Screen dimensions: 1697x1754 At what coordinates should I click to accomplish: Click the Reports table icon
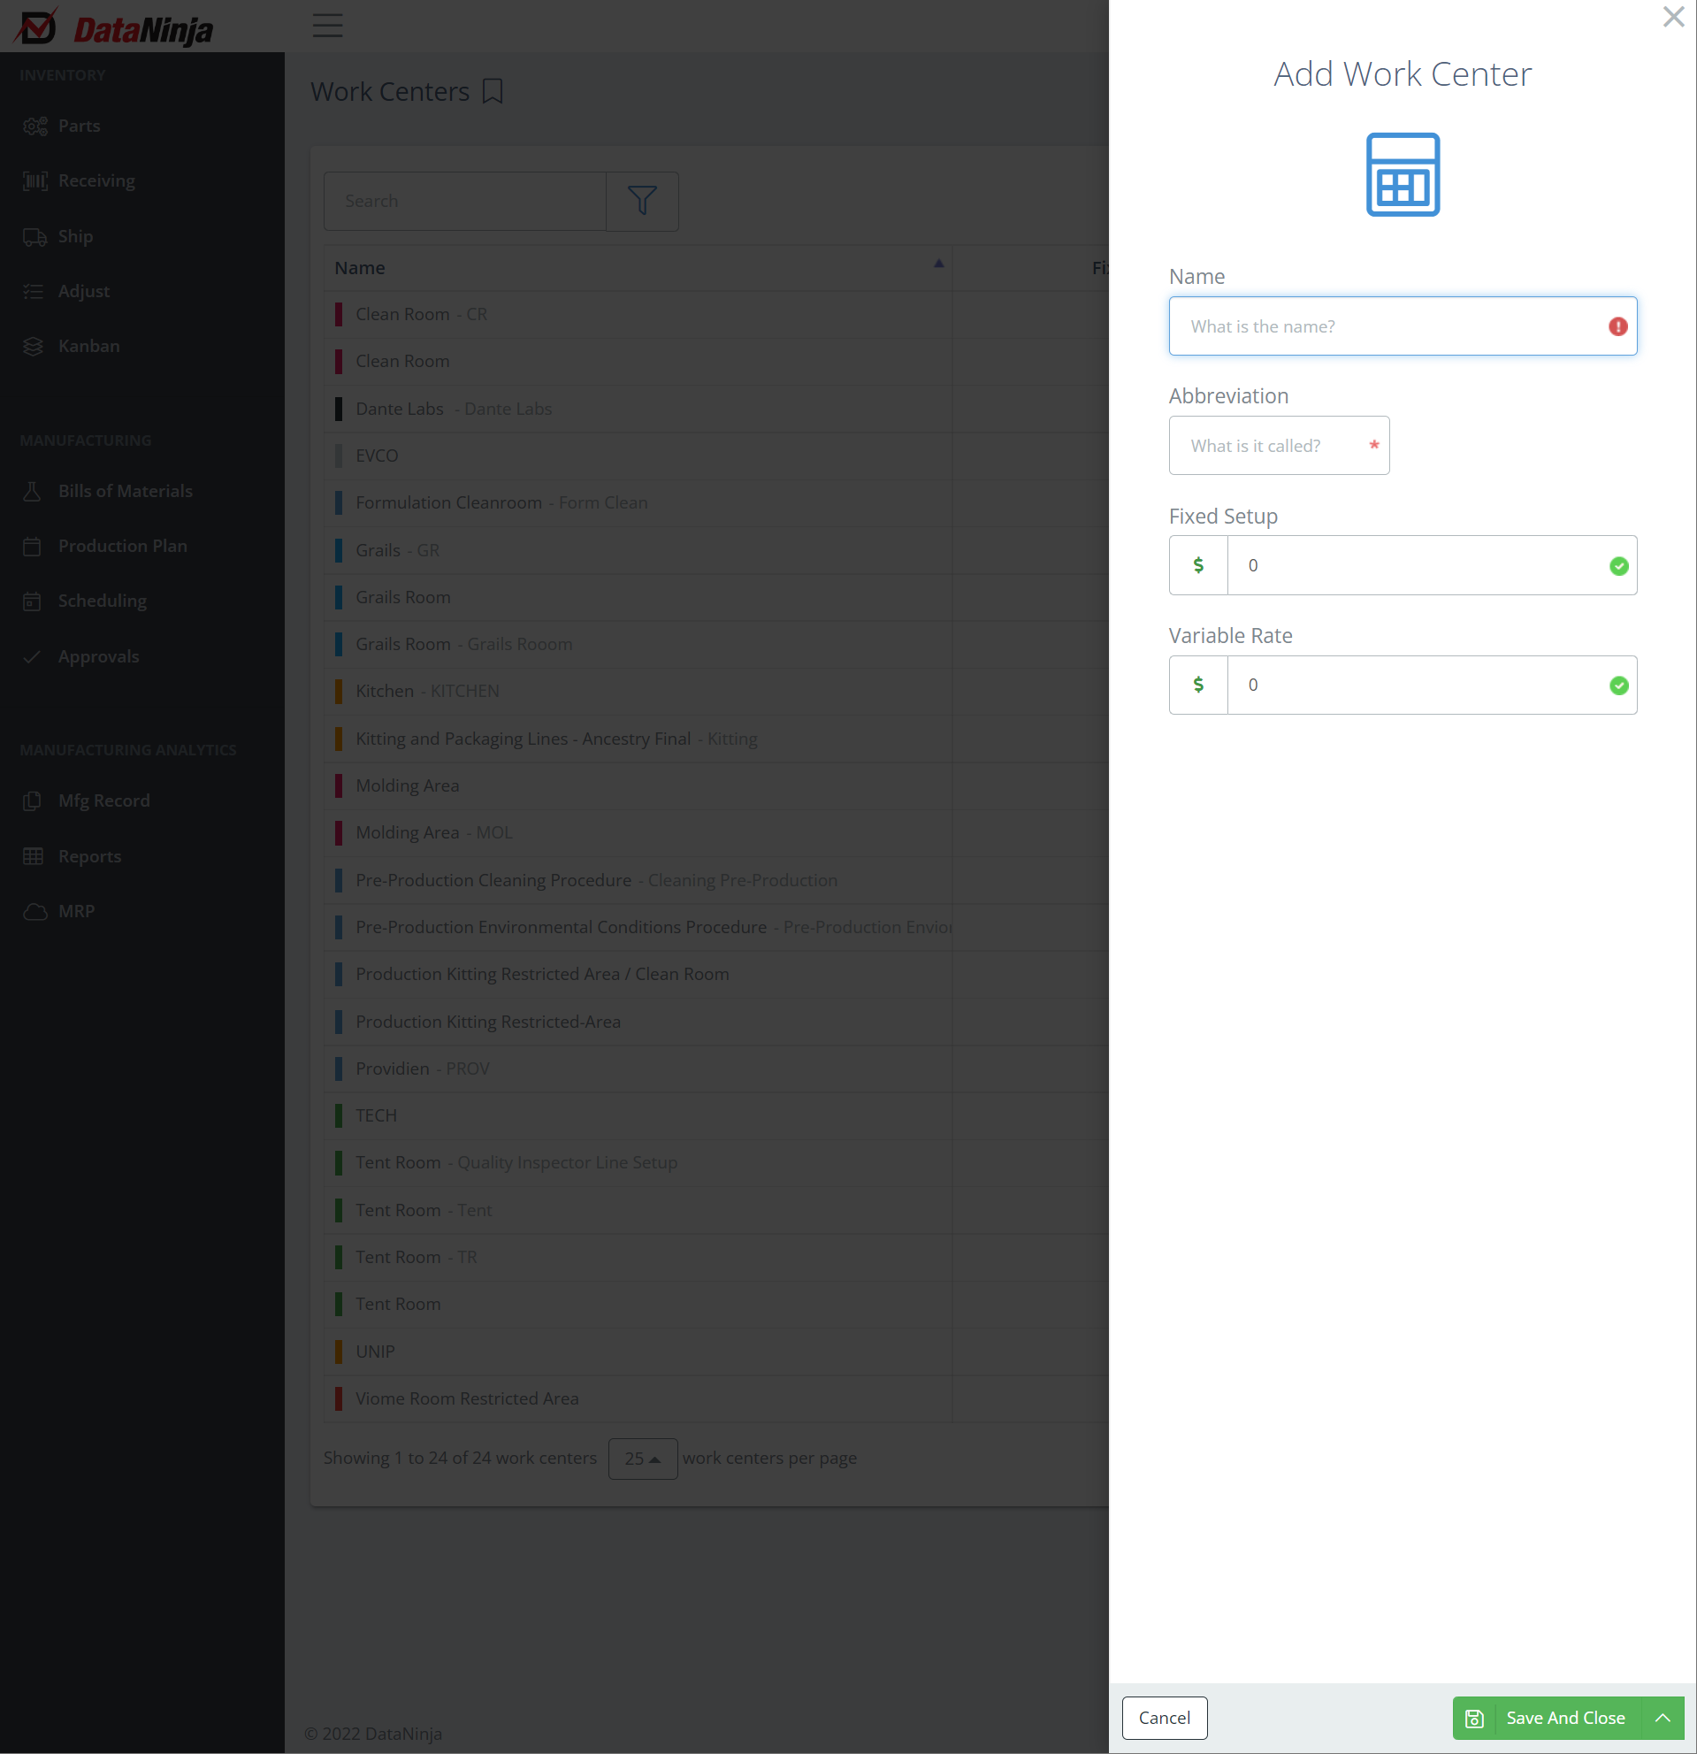point(32,856)
